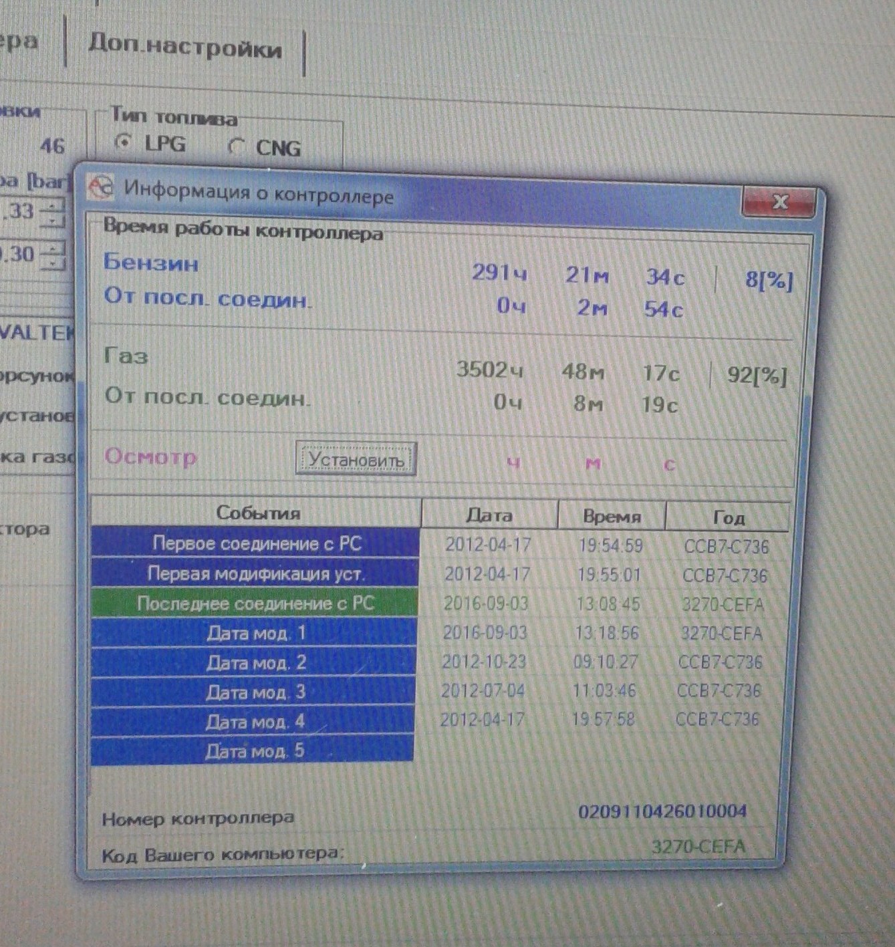Select the Дата мод. 4 row
This screenshot has height=947, width=895.
tap(253, 721)
